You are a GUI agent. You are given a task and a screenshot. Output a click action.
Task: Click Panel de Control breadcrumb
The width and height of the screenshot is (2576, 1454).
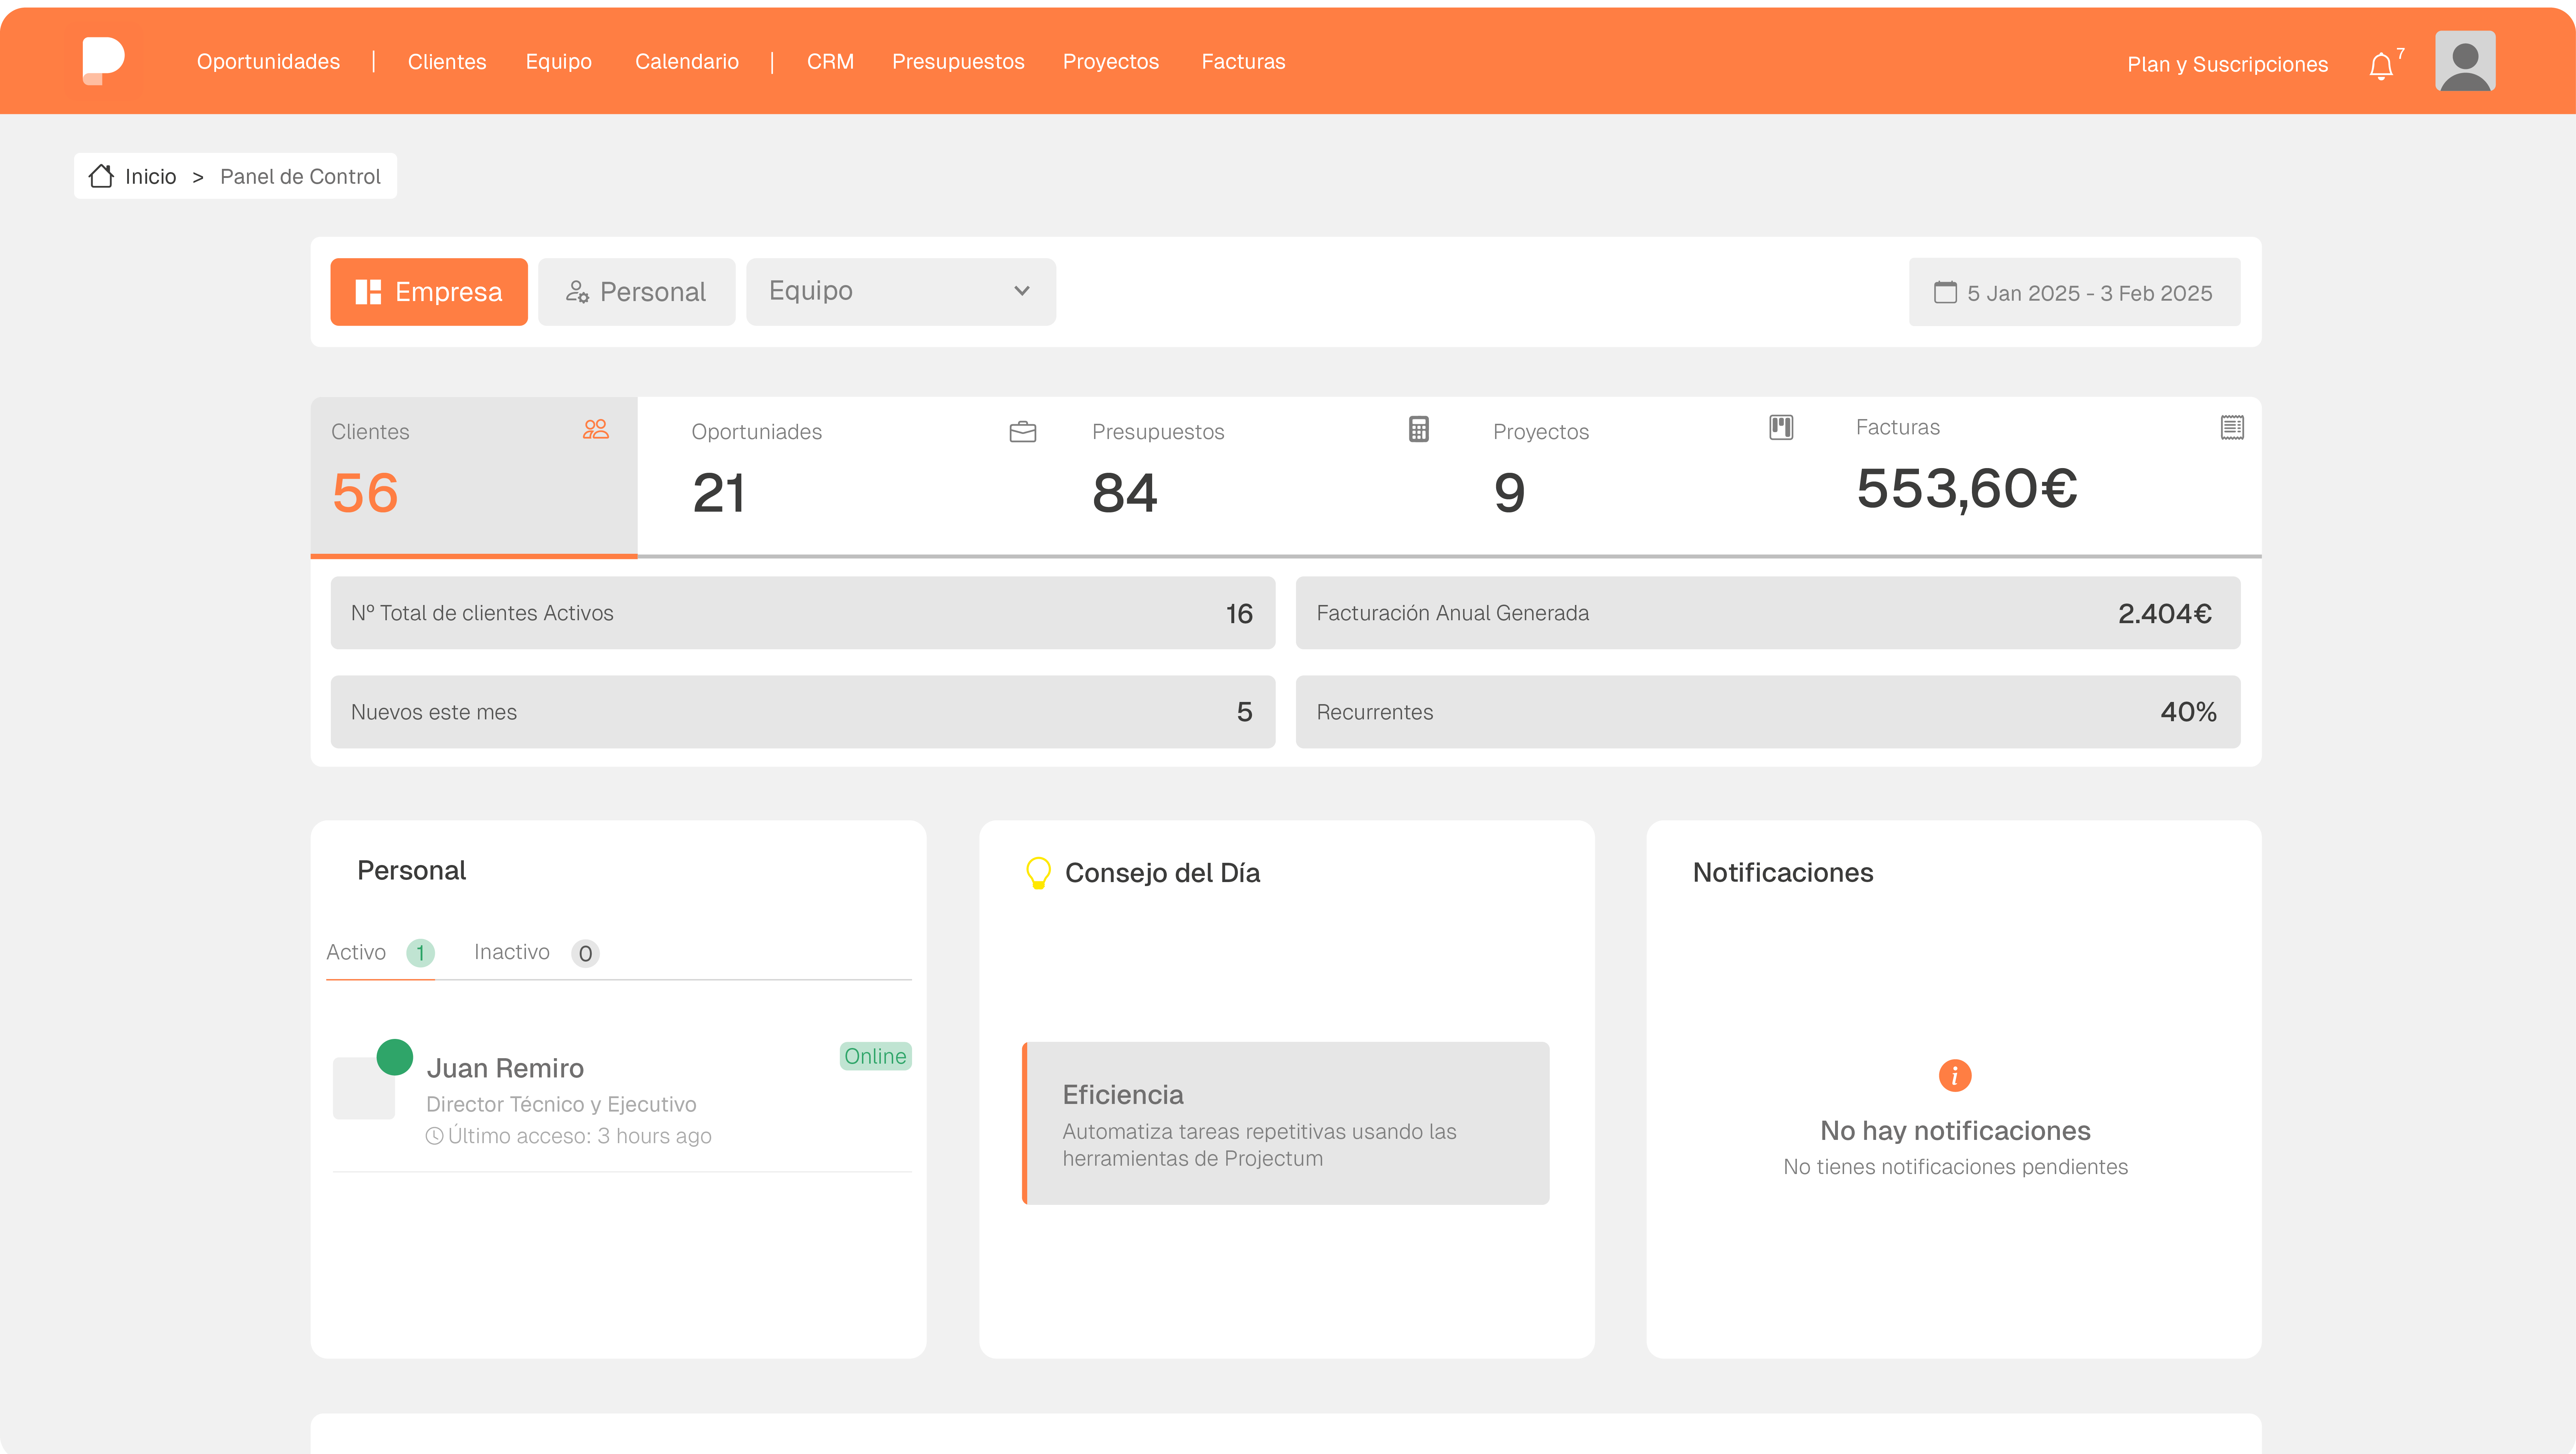[x=300, y=176]
